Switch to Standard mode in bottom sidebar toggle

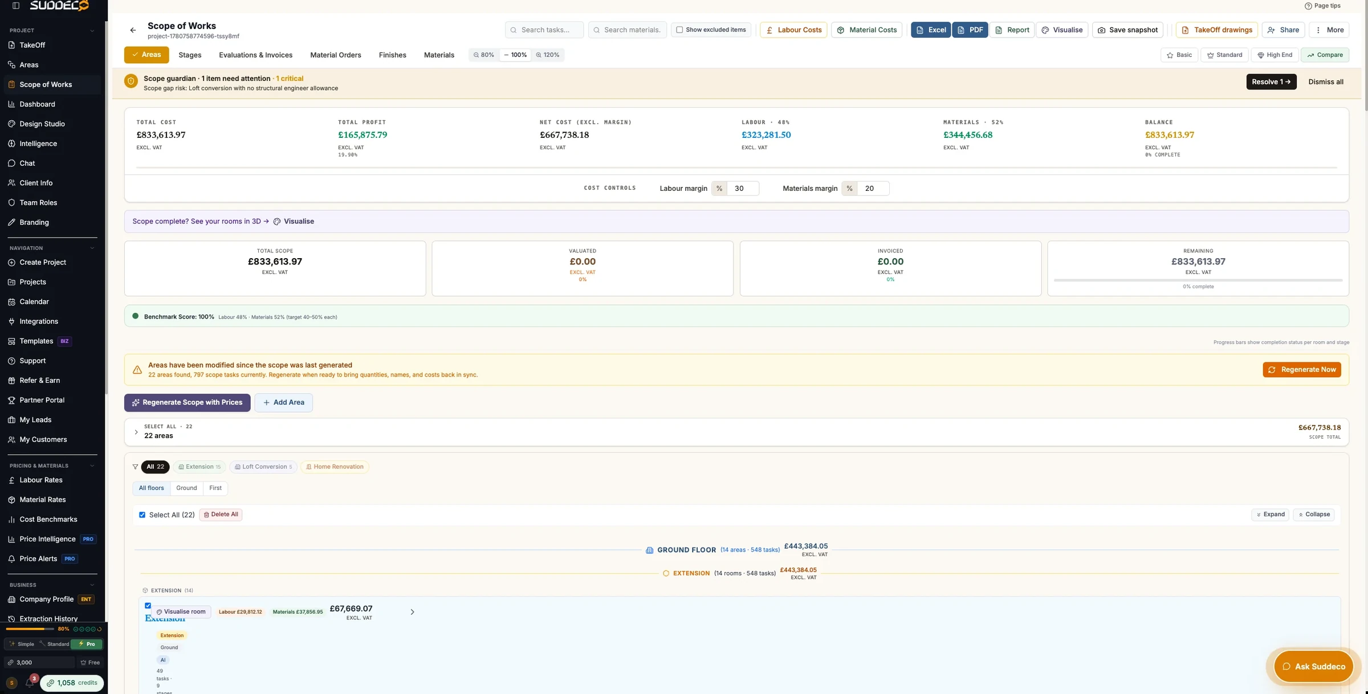(x=54, y=644)
